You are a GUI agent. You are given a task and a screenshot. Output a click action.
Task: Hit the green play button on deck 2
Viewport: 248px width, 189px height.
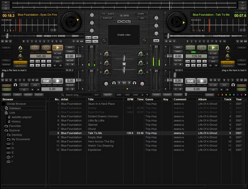pyautogui.click(x=213, y=47)
